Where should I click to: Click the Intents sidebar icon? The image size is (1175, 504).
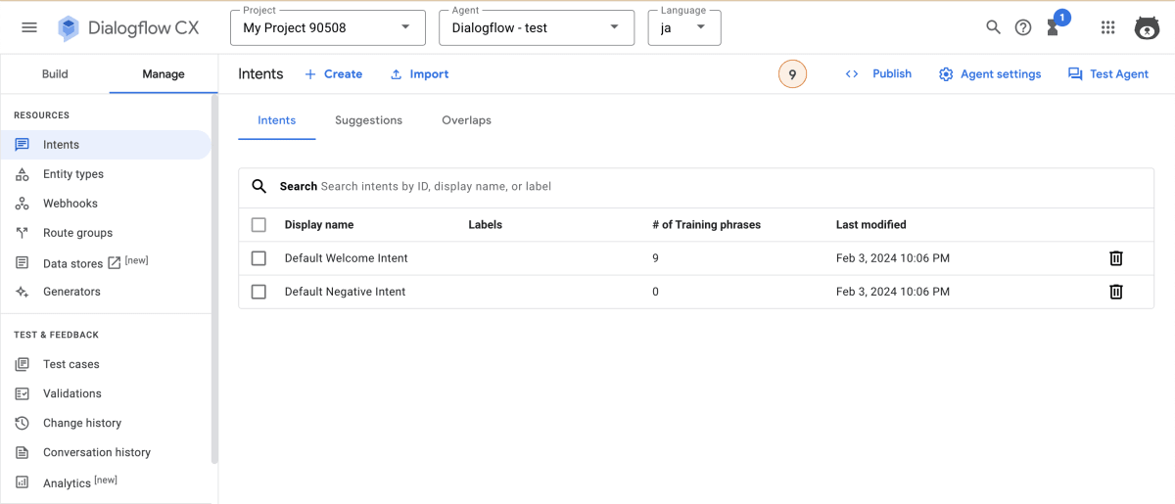click(x=23, y=145)
